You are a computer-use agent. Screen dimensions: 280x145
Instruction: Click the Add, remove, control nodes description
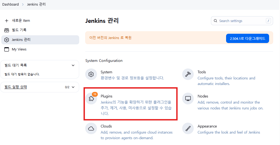click(x=230, y=105)
